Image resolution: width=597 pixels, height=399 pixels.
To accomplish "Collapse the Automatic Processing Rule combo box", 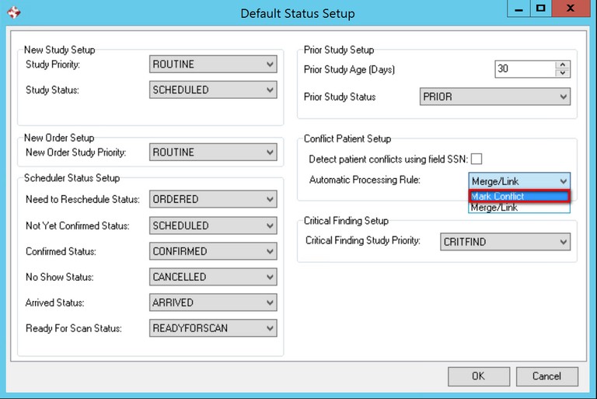I will tap(563, 180).
